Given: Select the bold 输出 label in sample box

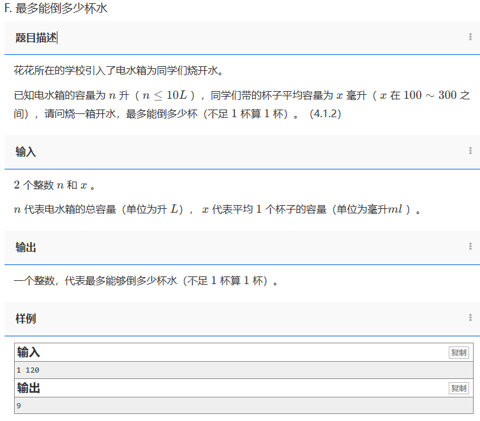Looking at the screenshot, I should (29, 388).
